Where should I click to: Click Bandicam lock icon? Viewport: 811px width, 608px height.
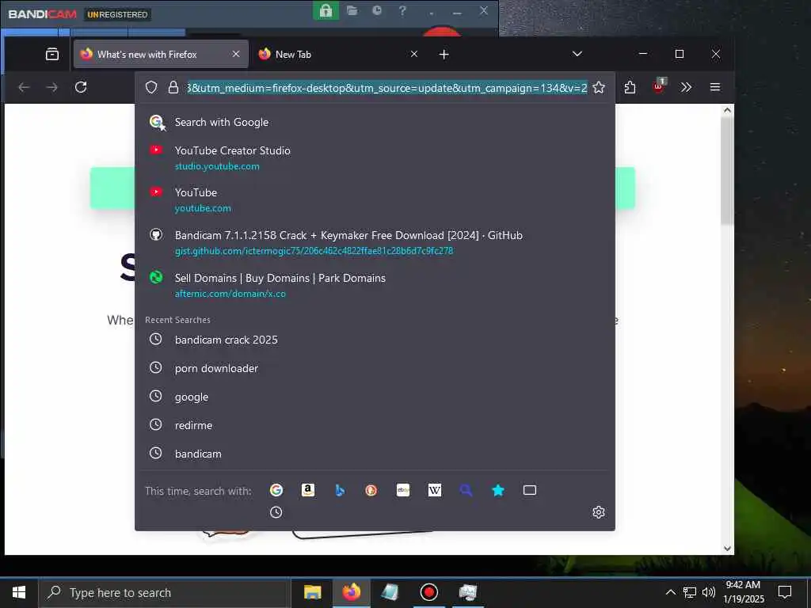coord(326,10)
